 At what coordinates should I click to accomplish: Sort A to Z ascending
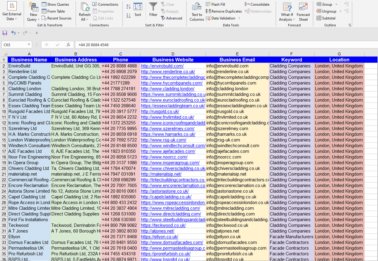[x=128, y=7]
